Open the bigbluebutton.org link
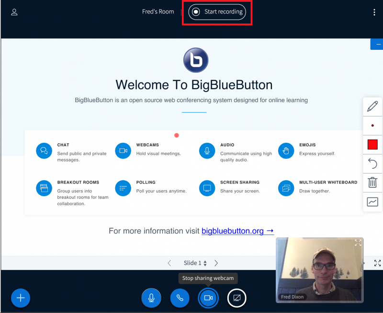Screen dimensions: 383x313 (237, 231)
